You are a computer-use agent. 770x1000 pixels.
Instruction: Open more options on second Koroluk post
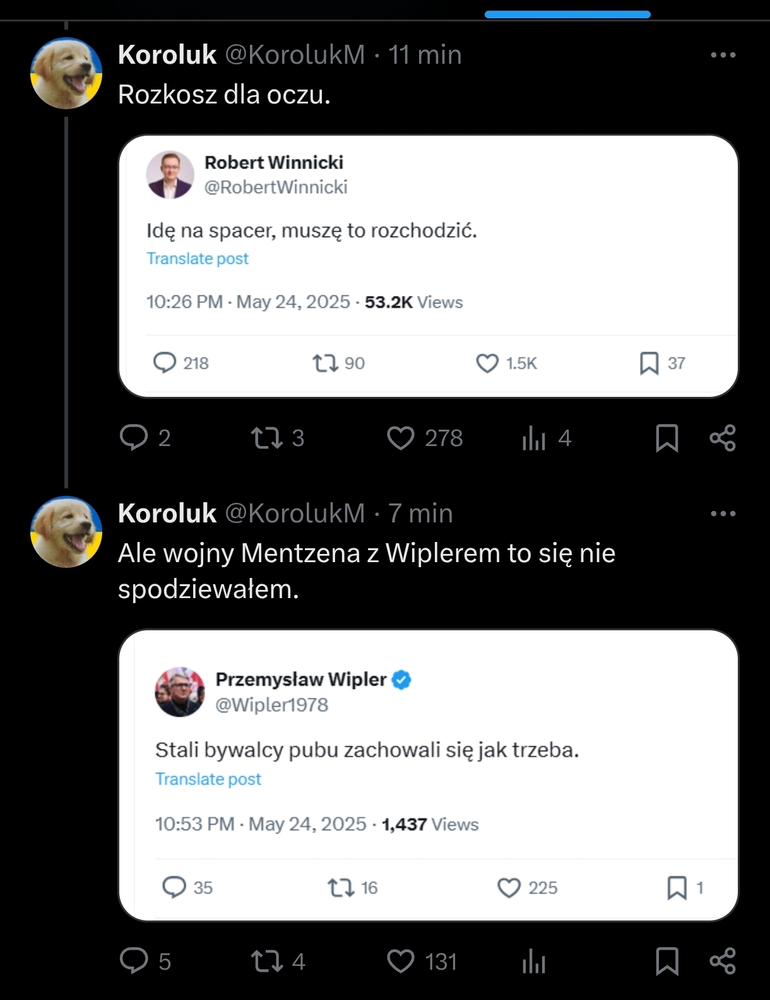pyautogui.click(x=723, y=514)
